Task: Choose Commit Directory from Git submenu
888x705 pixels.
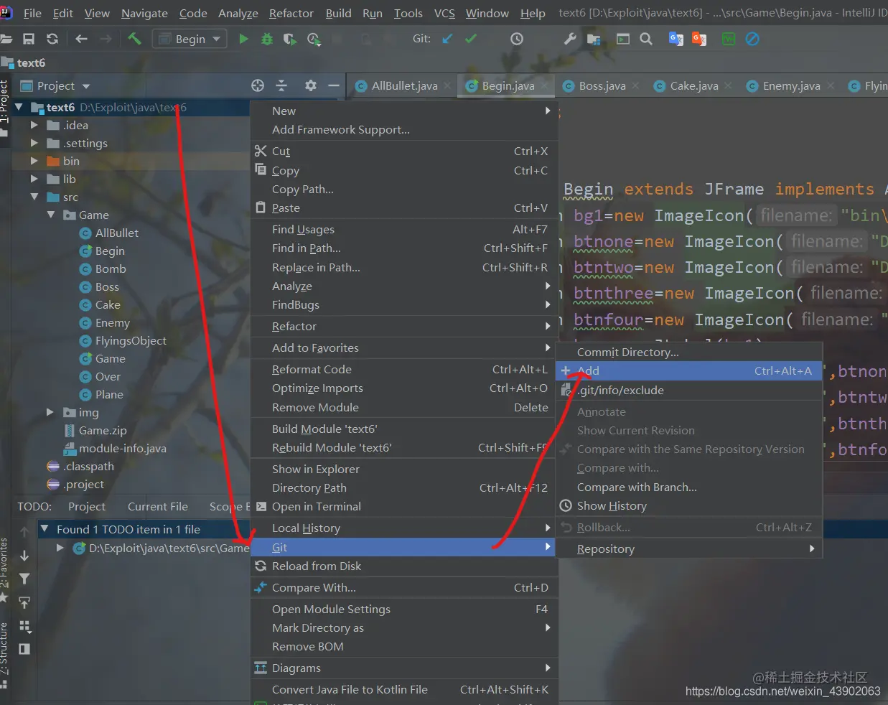Action: (x=688, y=352)
